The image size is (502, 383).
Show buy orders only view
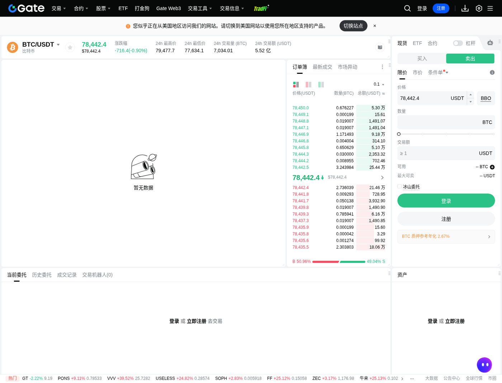(x=321, y=85)
